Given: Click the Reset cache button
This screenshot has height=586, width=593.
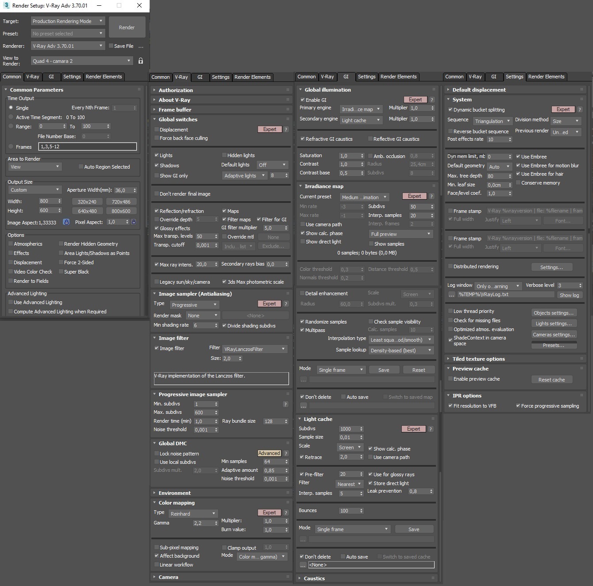Looking at the screenshot, I should [x=551, y=380].
